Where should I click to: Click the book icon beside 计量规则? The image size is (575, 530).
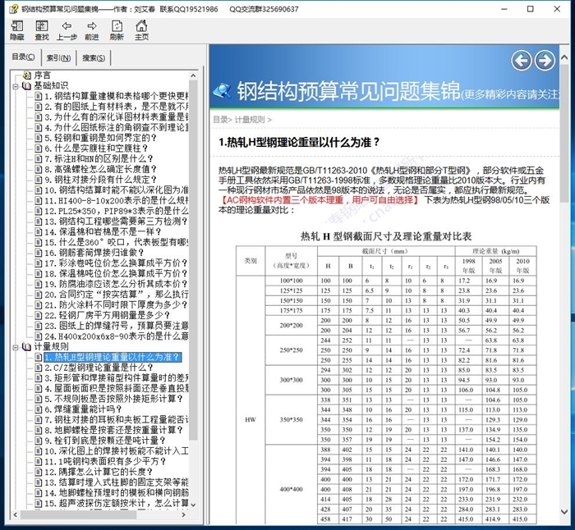coord(27,347)
